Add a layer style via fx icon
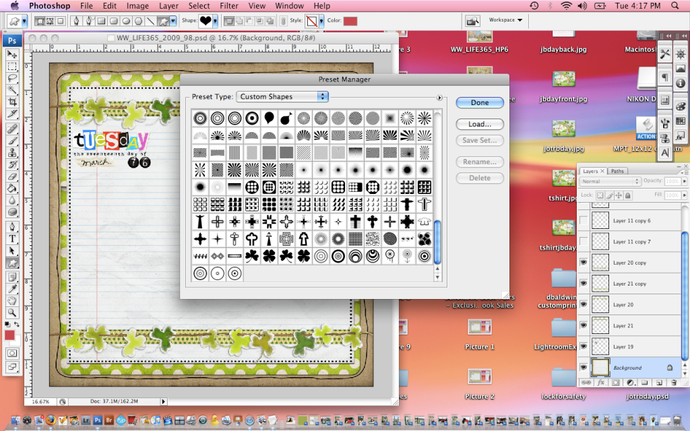 tap(601, 383)
